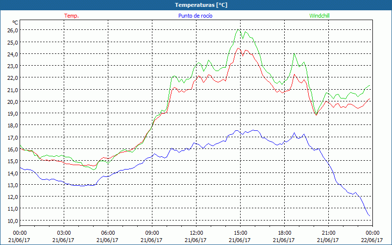Screen dimensions: 392x245
Task: Click the 17,0 y-axis value
Action: point(13,137)
